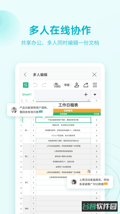The image size is (120, 214).
Task: Click the 工作日程表 title cell
Action: [68, 105]
